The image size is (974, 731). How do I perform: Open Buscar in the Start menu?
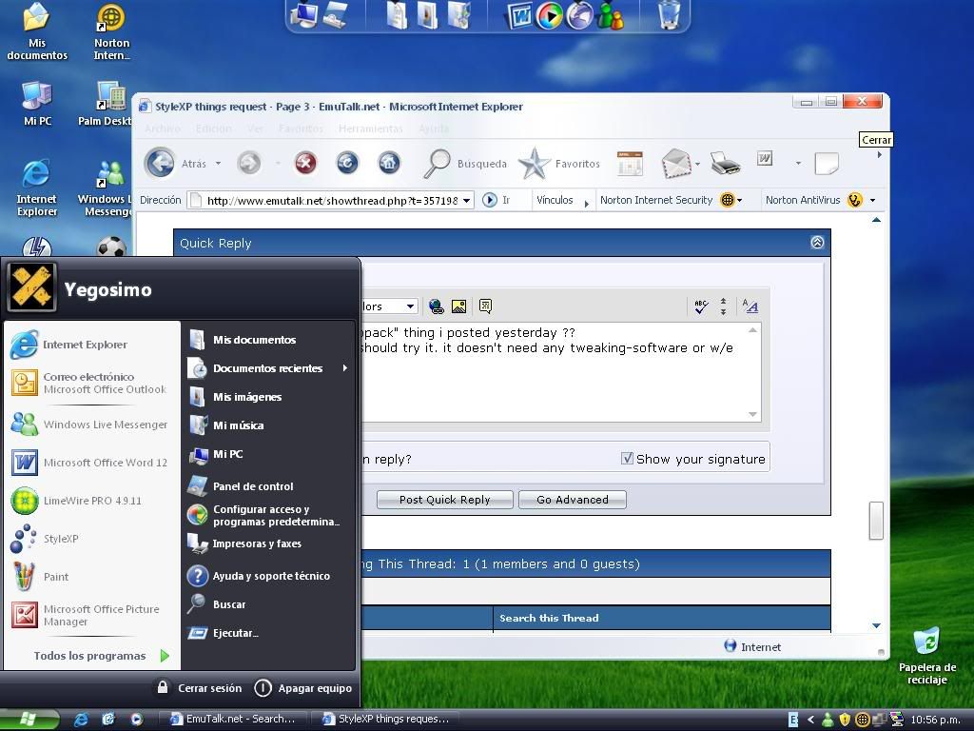(x=216, y=604)
